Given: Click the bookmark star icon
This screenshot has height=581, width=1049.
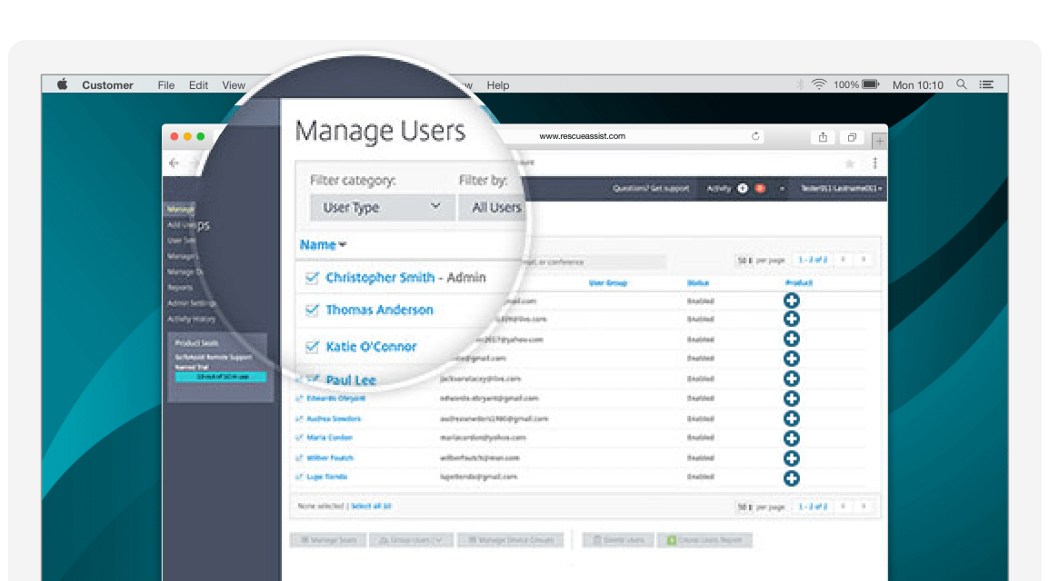Looking at the screenshot, I should pyautogui.click(x=849, y=163).
